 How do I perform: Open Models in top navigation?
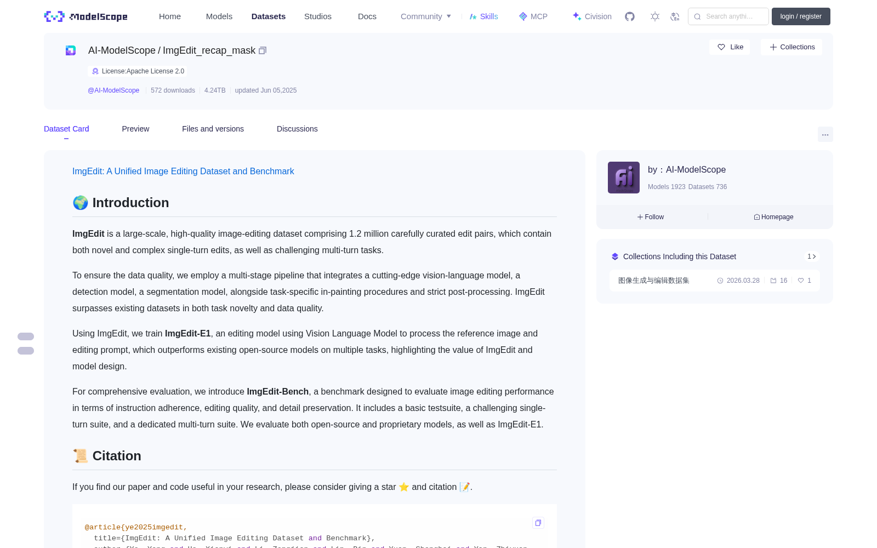click(219, 16)
